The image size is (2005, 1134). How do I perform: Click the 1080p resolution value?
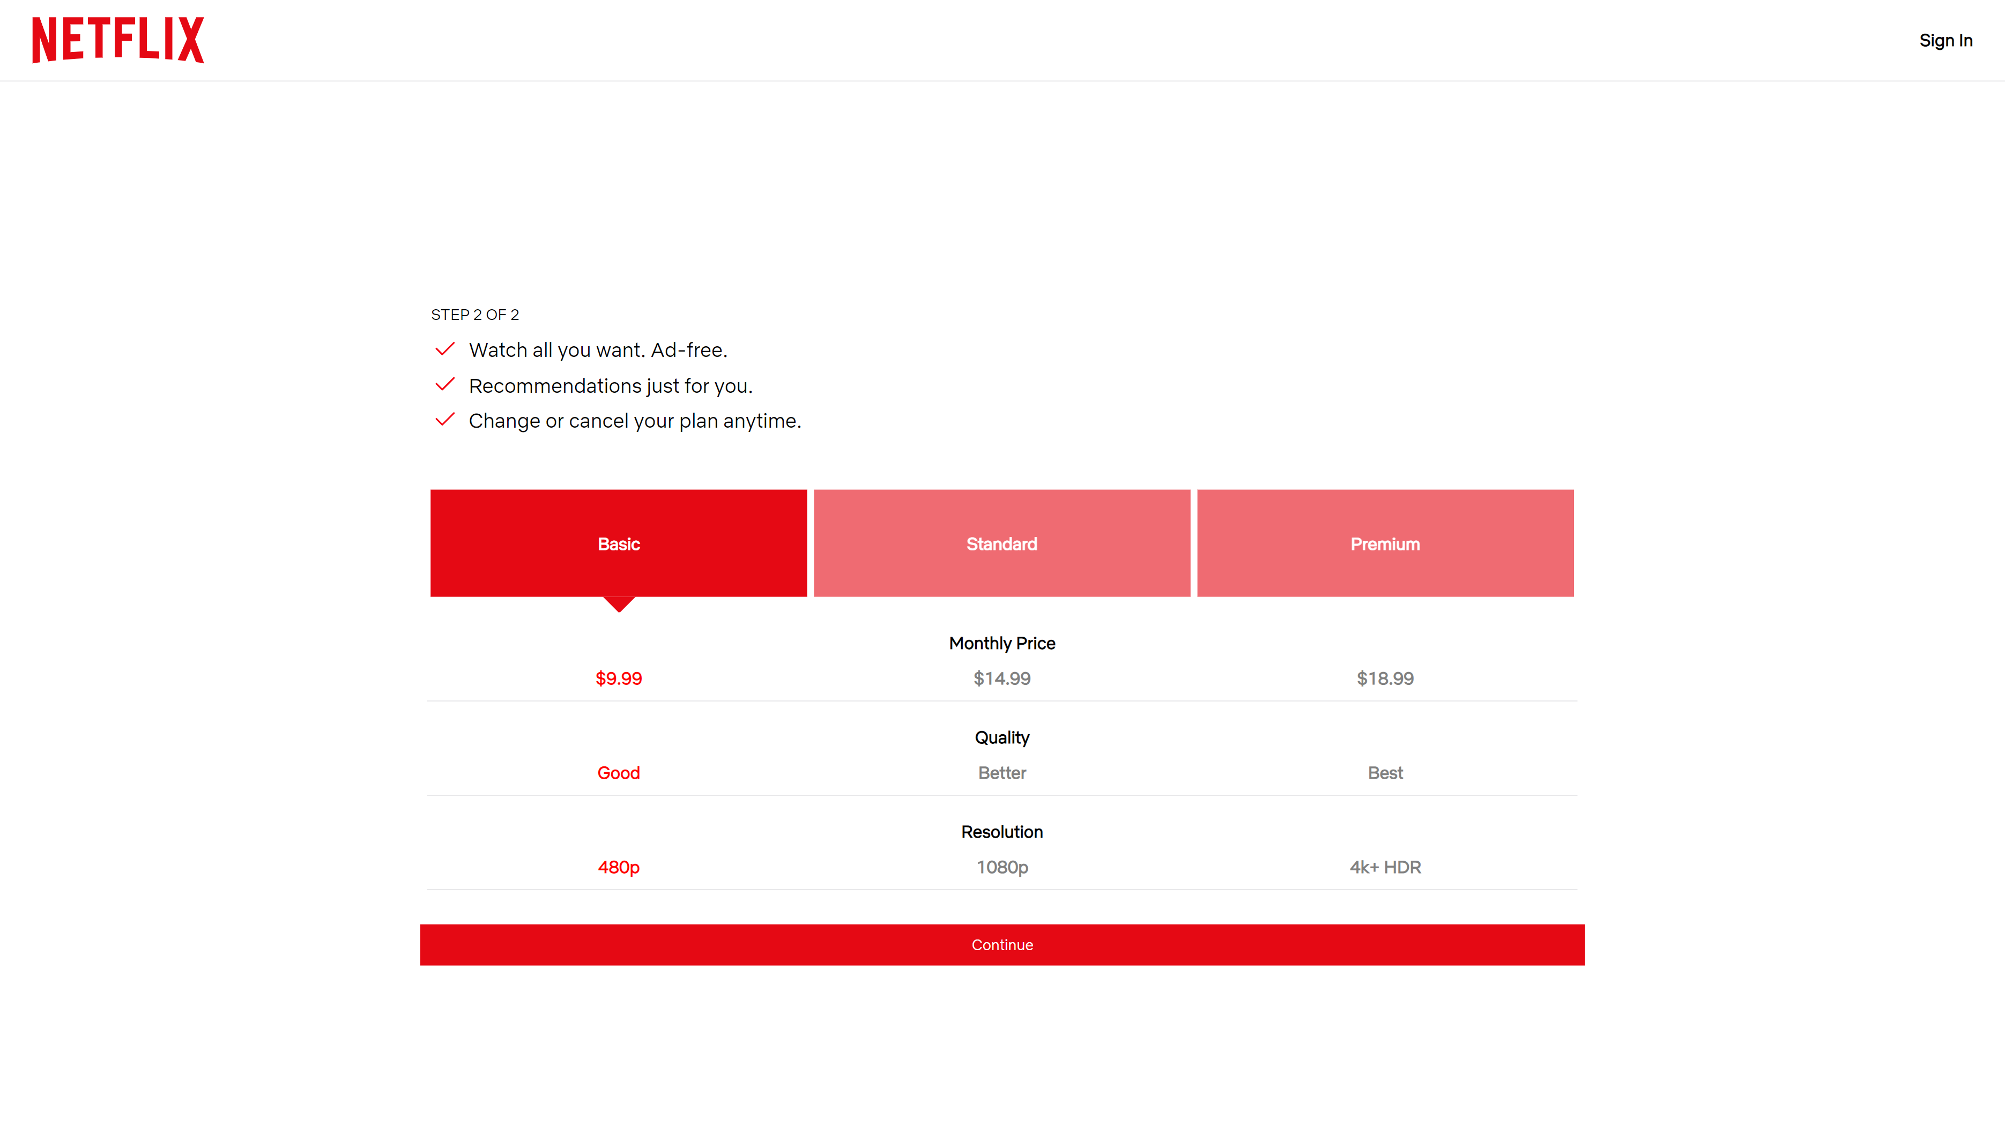click(x=1002, y=867)
